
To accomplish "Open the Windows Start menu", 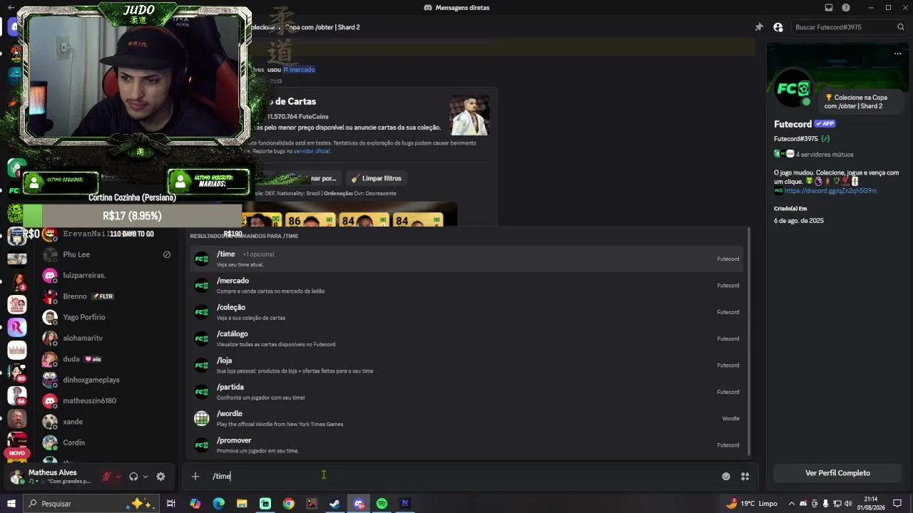I will (x=11, y=504).
